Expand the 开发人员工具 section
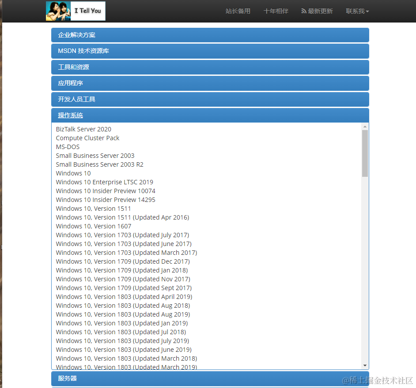 pos(210,99)
